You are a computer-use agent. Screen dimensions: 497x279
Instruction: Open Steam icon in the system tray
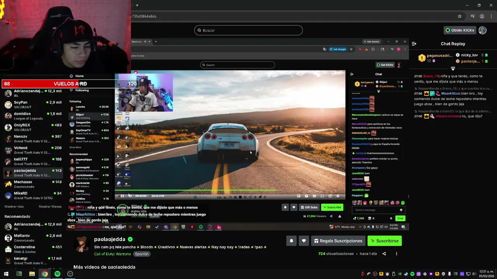pos(406,274)
